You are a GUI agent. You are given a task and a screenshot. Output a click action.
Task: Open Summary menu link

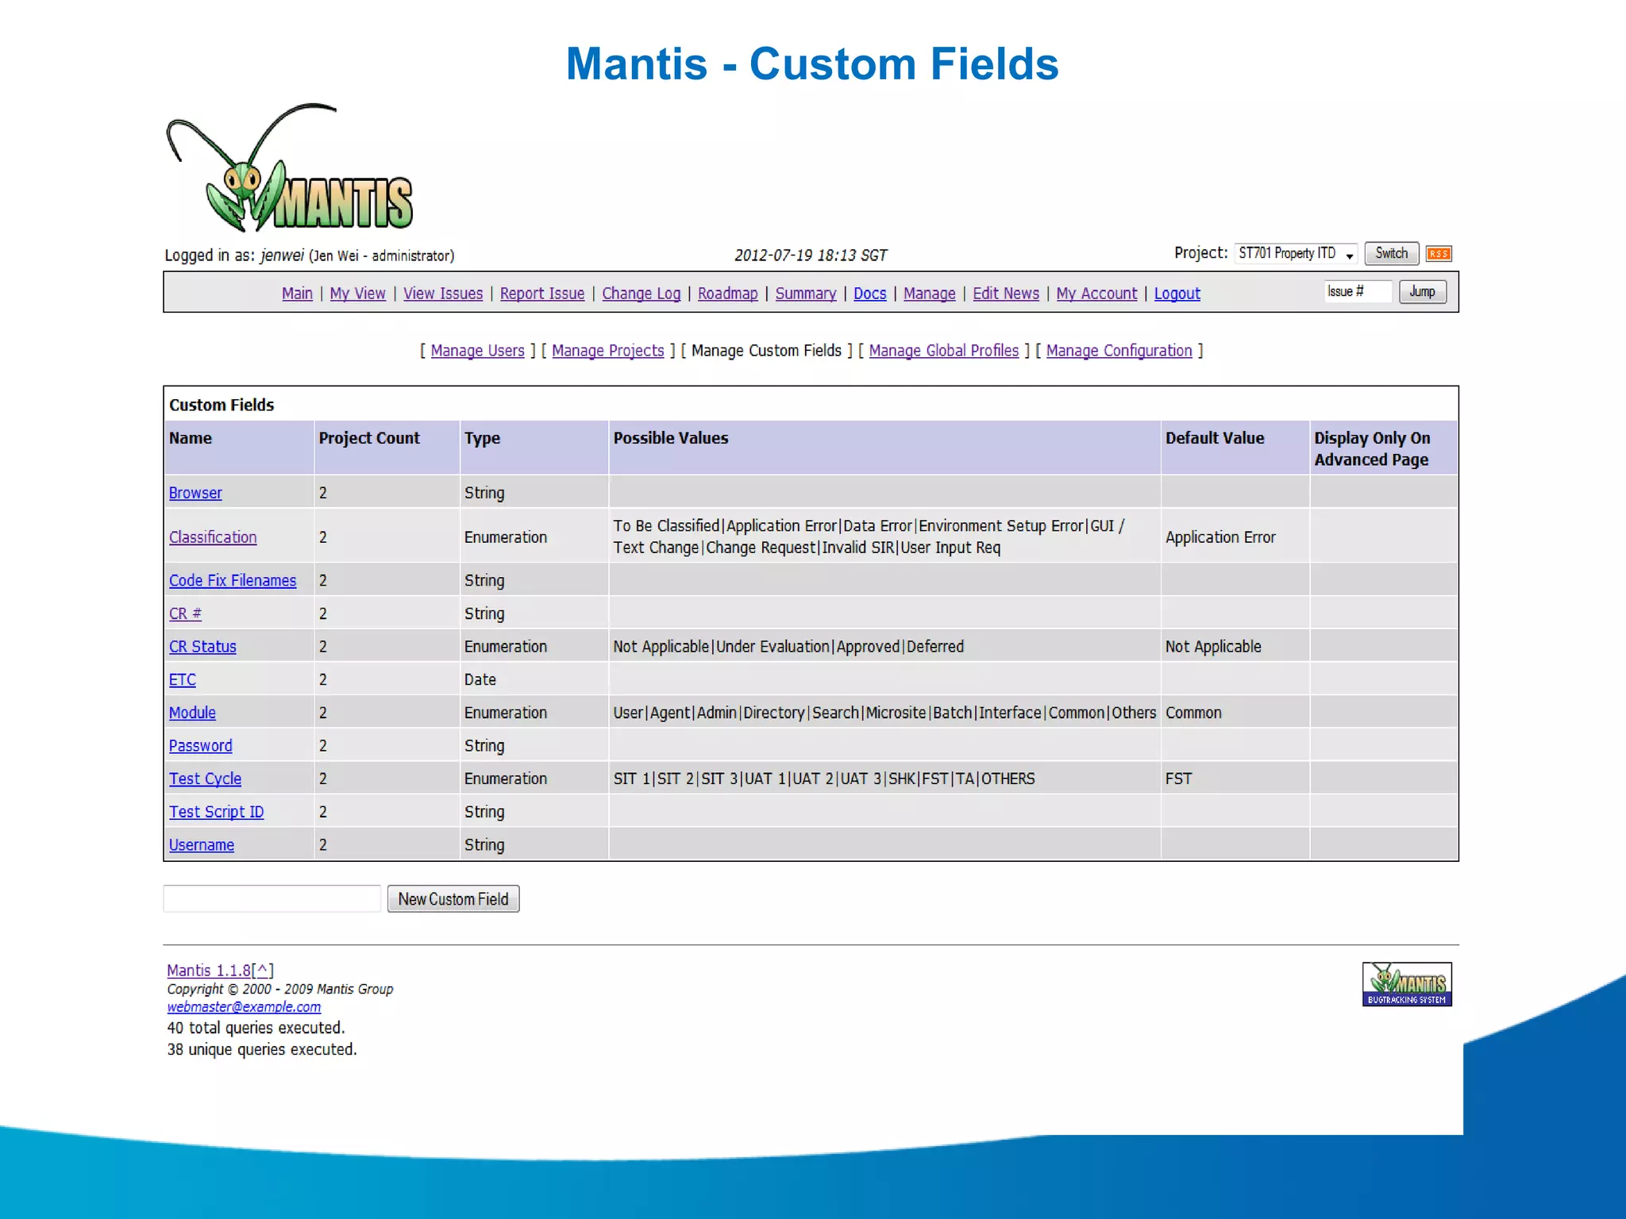click(x=806, y=294)
